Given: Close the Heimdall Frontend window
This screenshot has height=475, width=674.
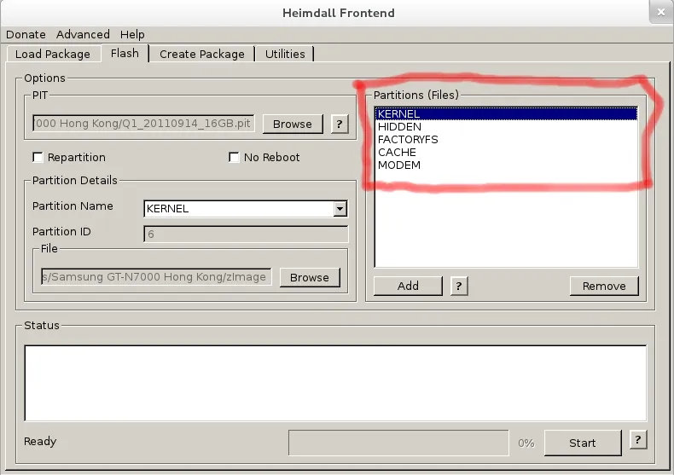Looking at the screenshot, I should (659, 13).
